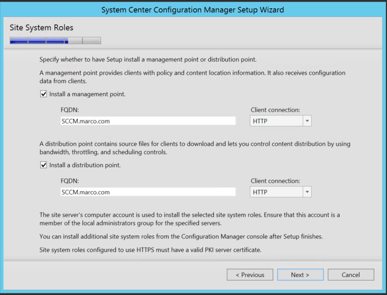Click the 'Install a management point.' label
Image resolution: width=387 pixels, height=295 pixels.
[88, 94]
